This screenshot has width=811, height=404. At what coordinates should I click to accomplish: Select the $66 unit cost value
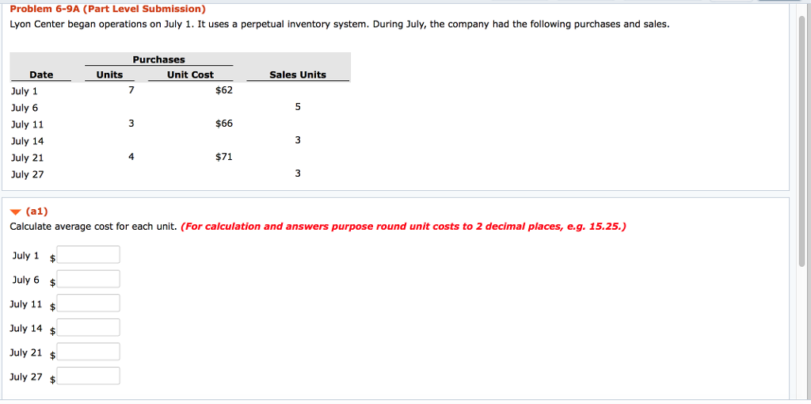coord(224,124)
